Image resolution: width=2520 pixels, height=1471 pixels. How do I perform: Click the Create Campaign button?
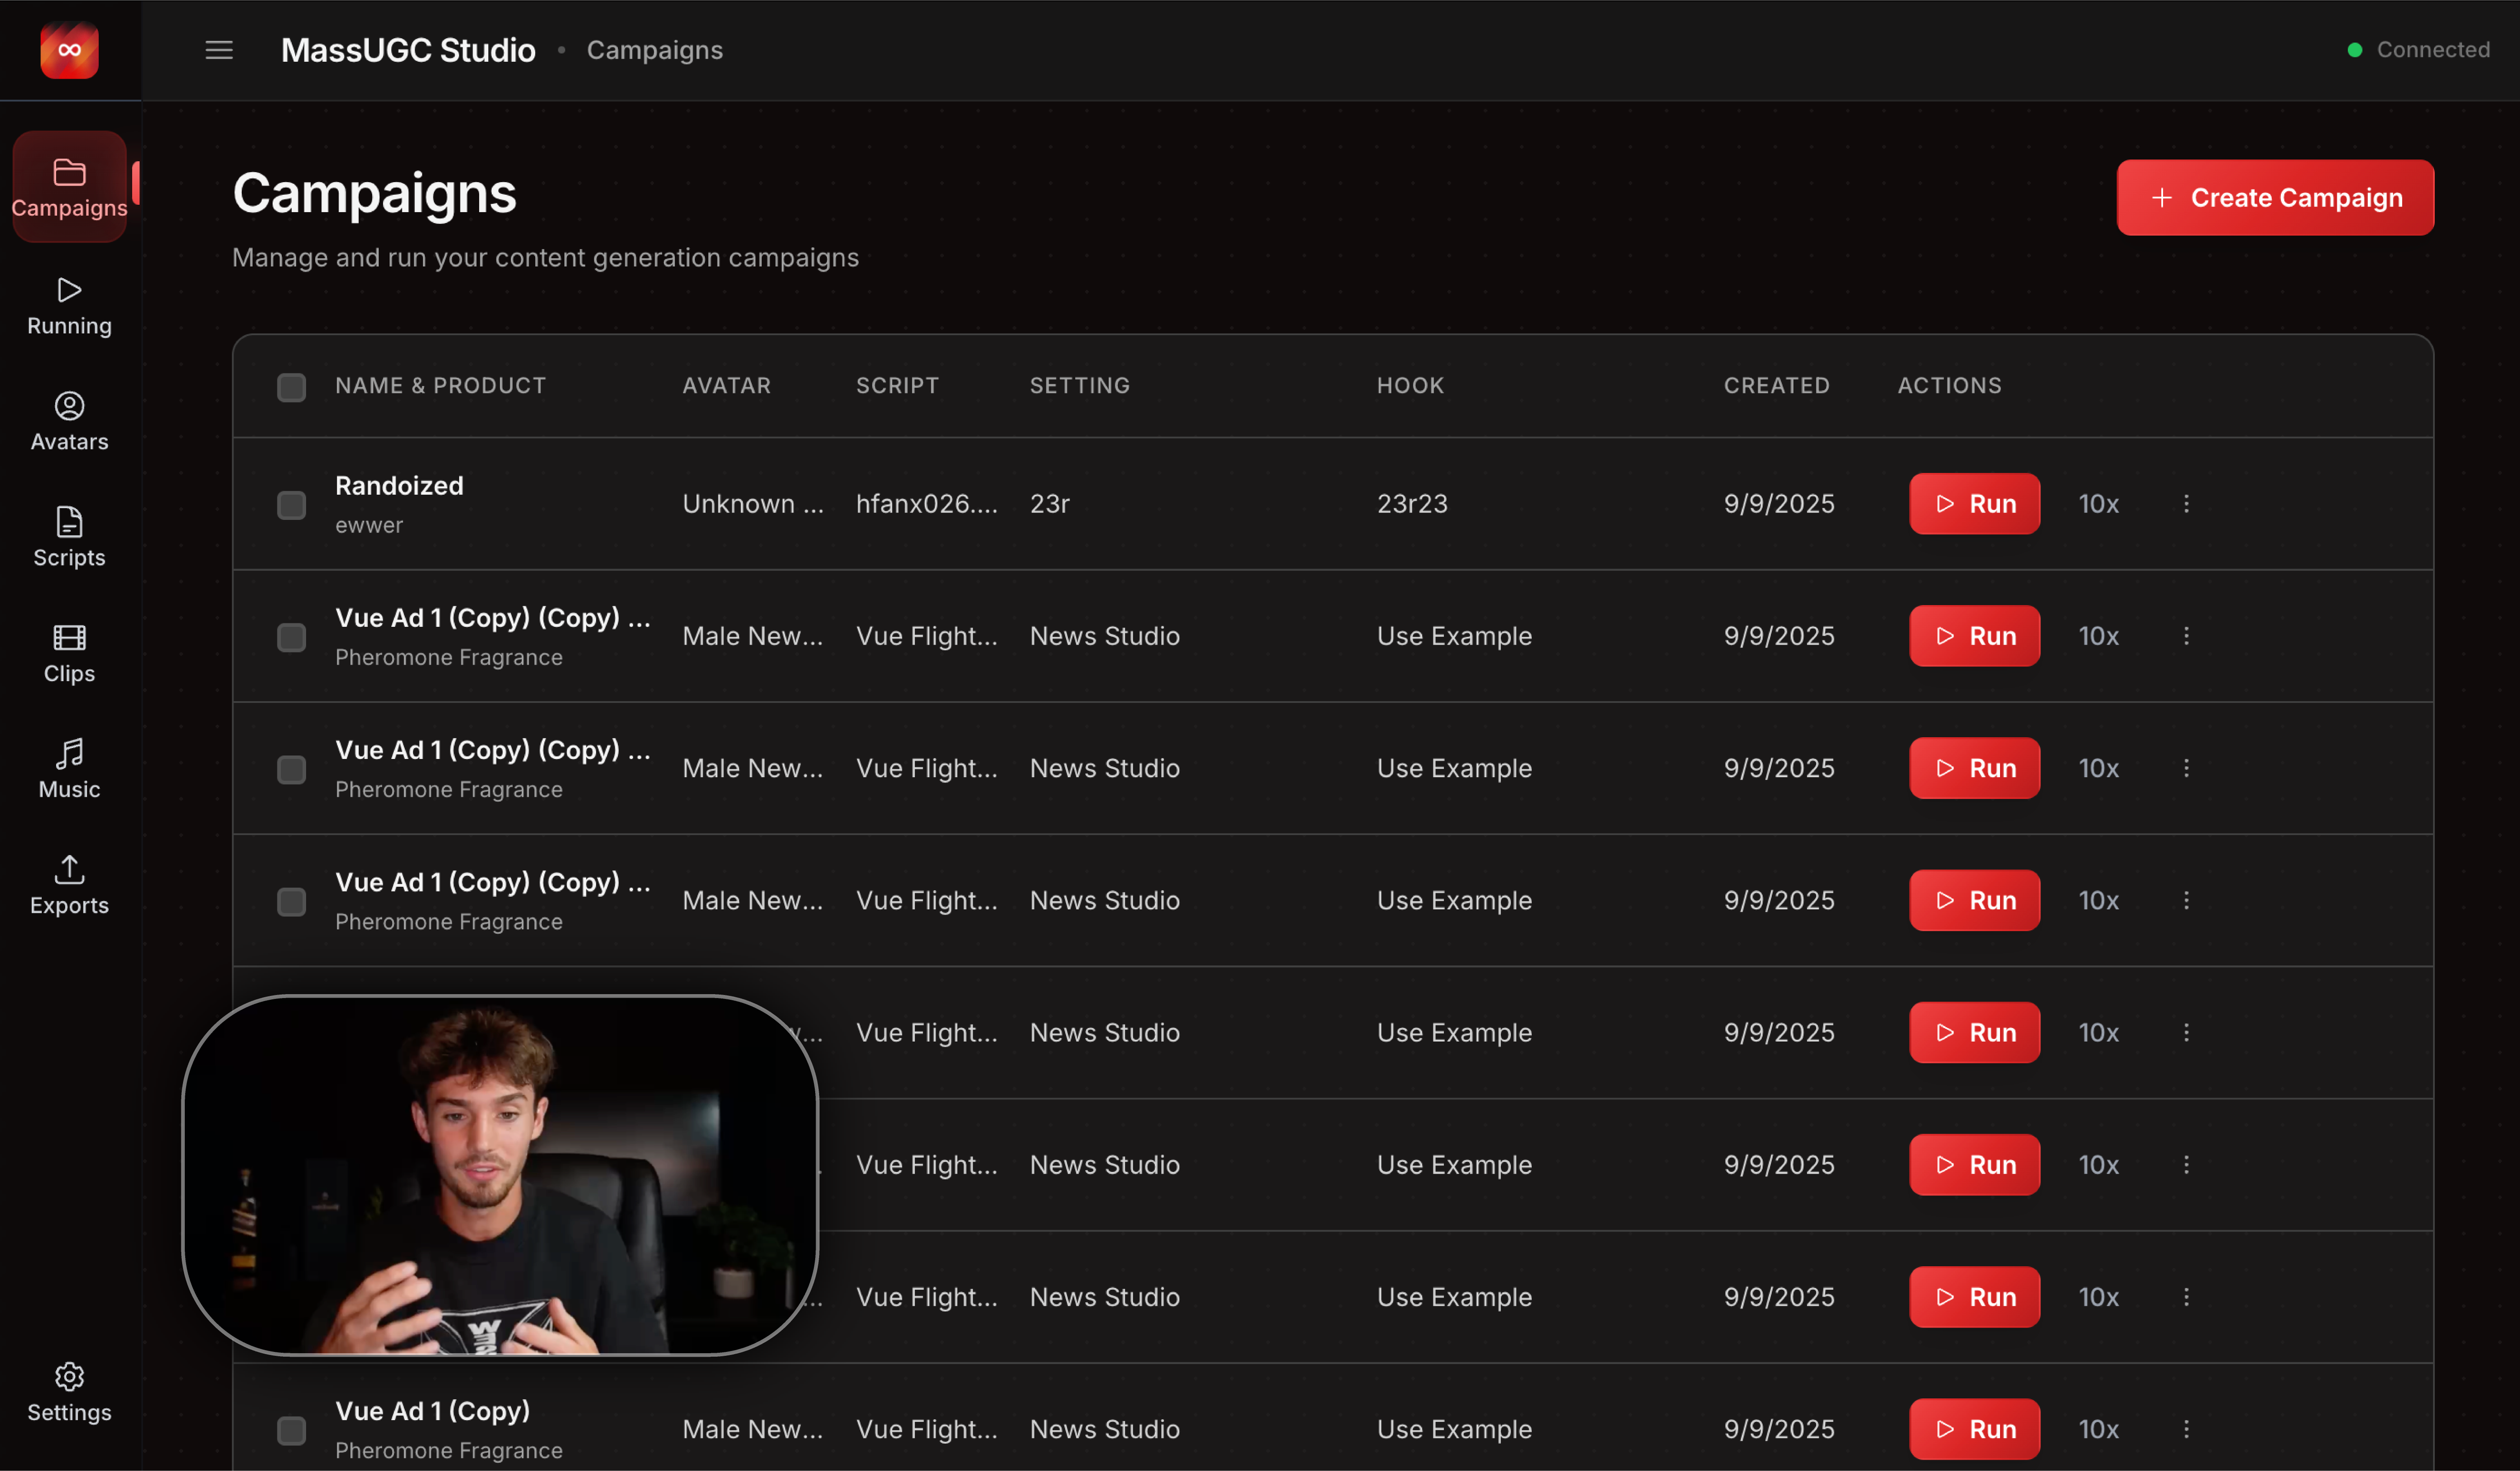point(2274,198)
